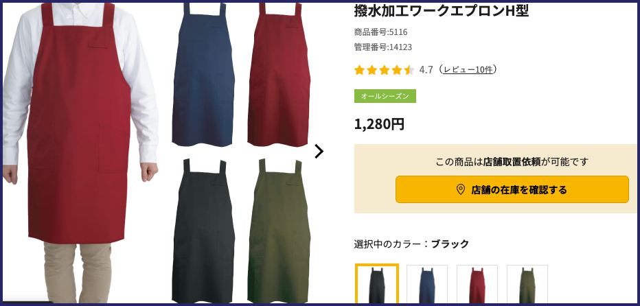Click the 4.7 rating score
Image resolution: width=640 pixels, height=306 pixels.
[x=426, y=70]
